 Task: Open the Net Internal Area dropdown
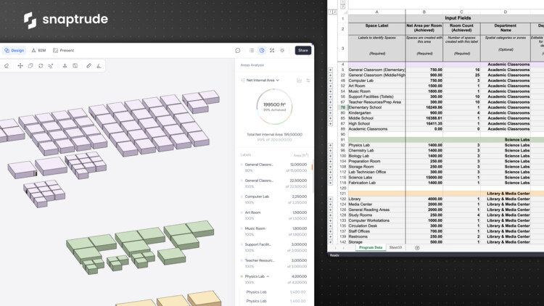point(262,80)
